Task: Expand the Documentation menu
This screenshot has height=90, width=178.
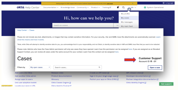Action: pyautogui.click(x=51, y=7)
